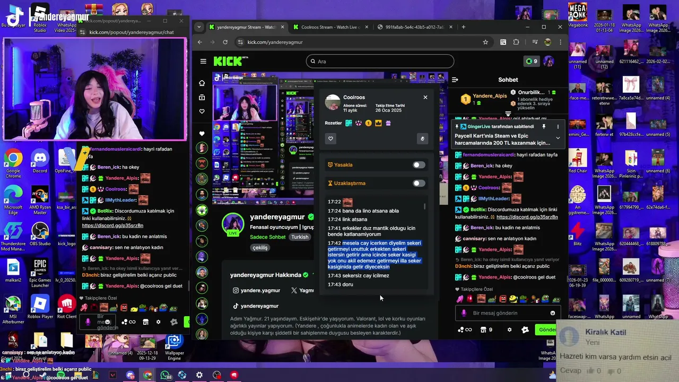Click the 17:43 doru message

pyautogui.click(x=340, y=284)
